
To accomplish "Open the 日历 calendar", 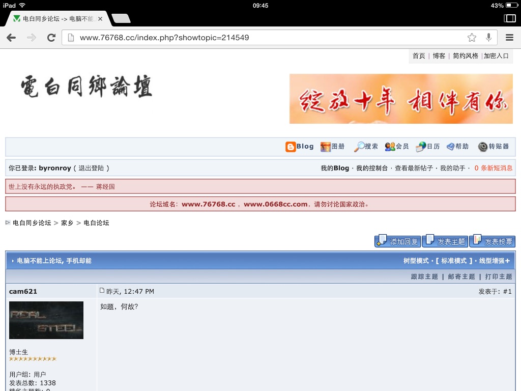I will pos(428,147).
